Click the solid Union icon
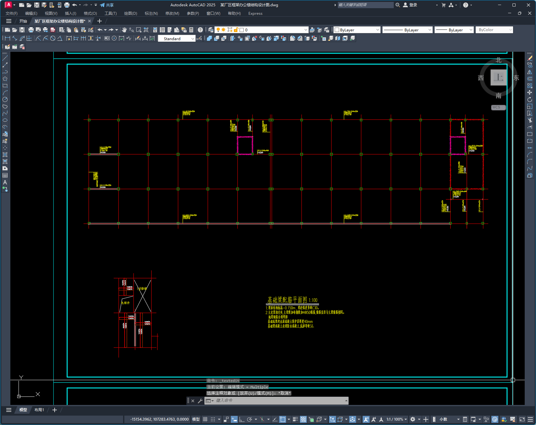This screenshot has width=536, height=425. pos(209,38)
